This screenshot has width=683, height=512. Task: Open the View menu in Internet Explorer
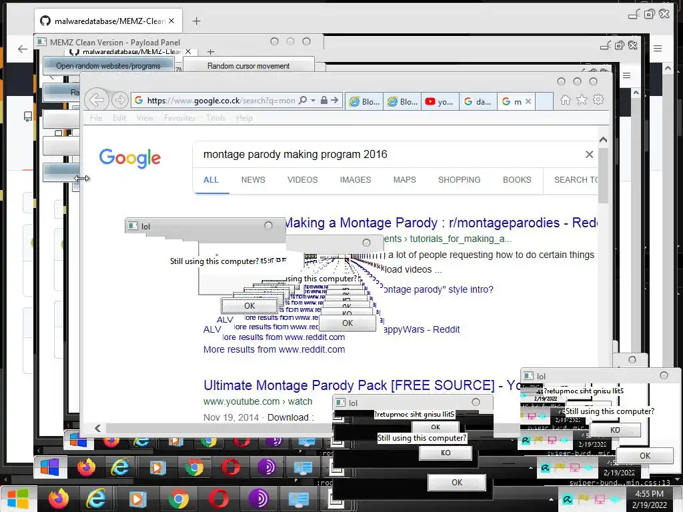coord(145,118)
